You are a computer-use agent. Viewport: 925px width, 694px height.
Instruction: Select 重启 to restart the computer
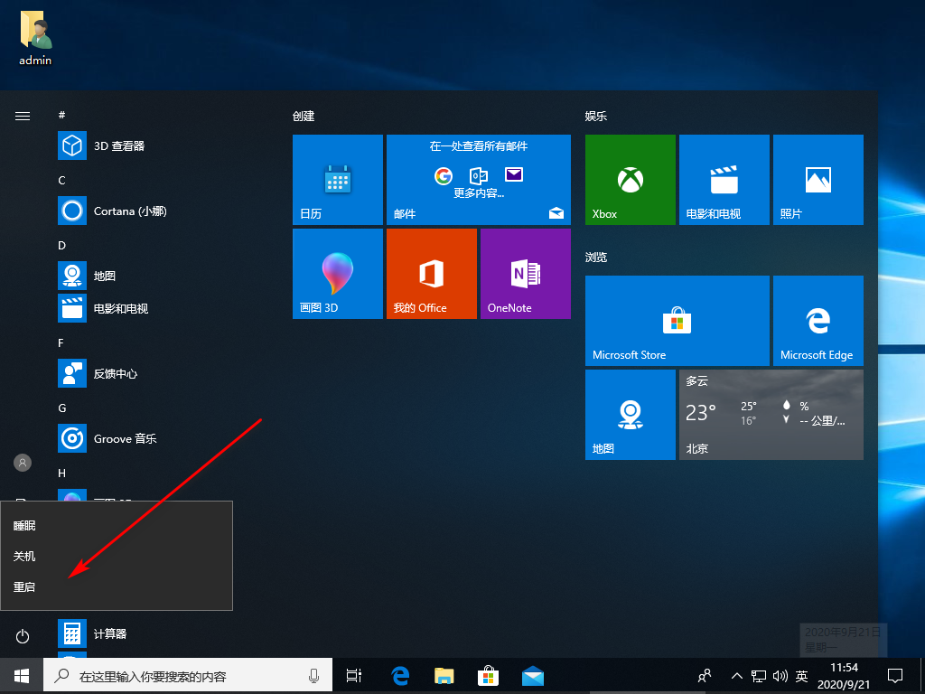[x=24, y=586]
